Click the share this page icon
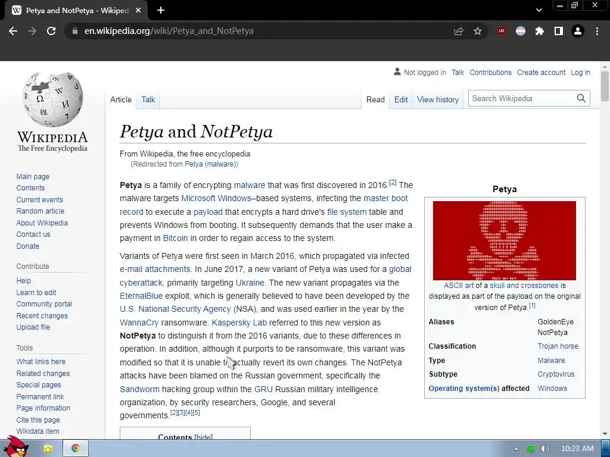 tap(459, 31)
